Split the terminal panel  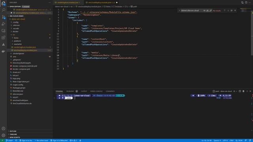240,91
